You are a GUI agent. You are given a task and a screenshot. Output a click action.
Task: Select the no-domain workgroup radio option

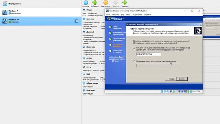(134, 48)
